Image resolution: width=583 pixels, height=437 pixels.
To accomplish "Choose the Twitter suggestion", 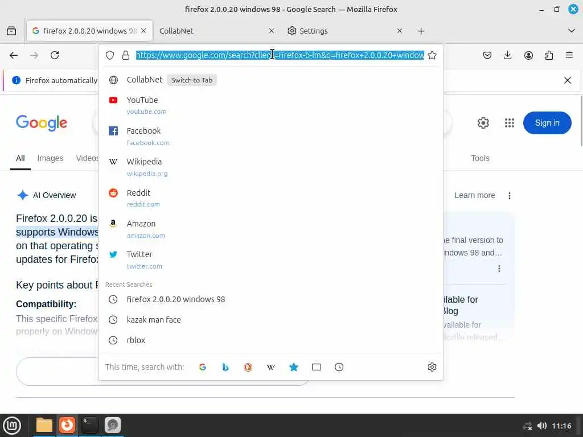I will [x=271, y=259].
